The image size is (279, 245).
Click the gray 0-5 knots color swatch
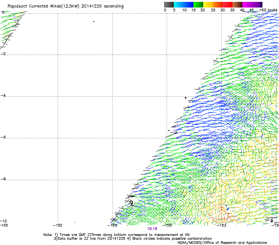169,5
